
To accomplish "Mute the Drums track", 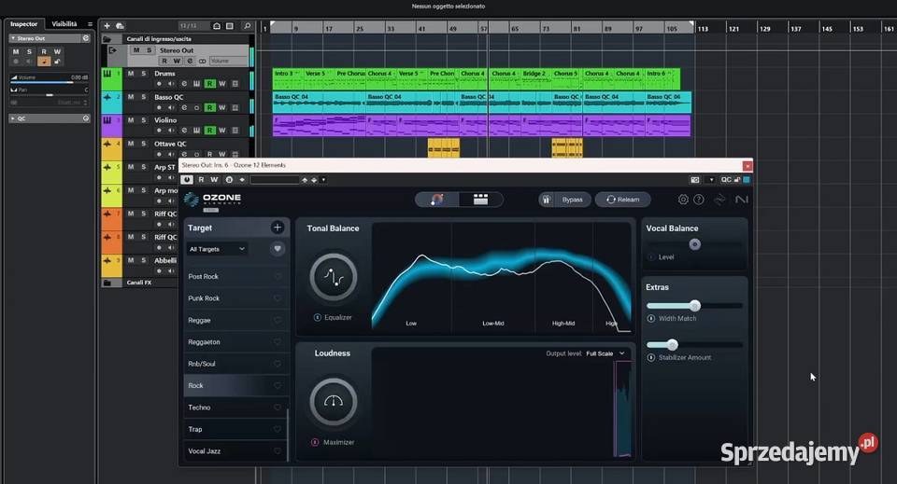I will (x=131, y=74).
